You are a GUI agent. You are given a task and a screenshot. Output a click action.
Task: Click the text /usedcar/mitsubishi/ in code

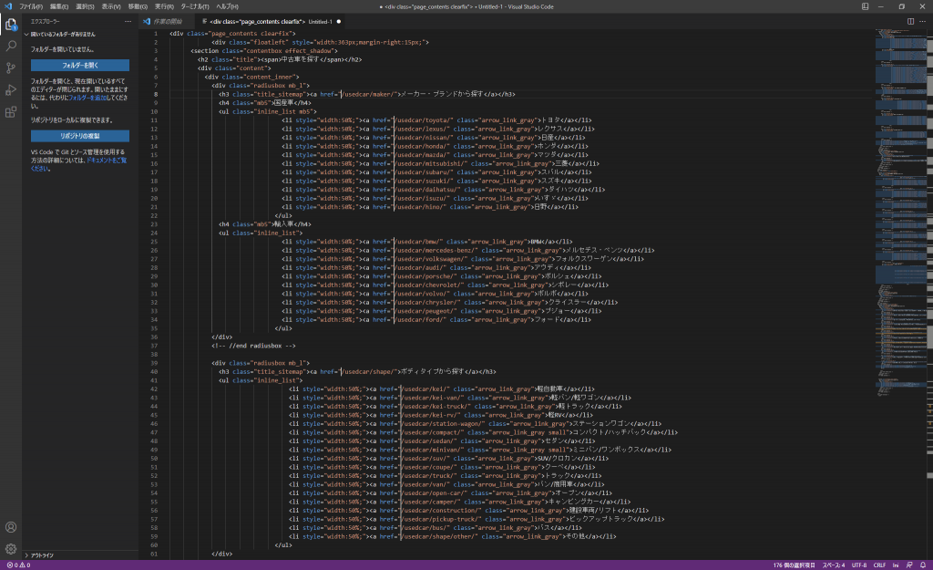click(431, 163)
